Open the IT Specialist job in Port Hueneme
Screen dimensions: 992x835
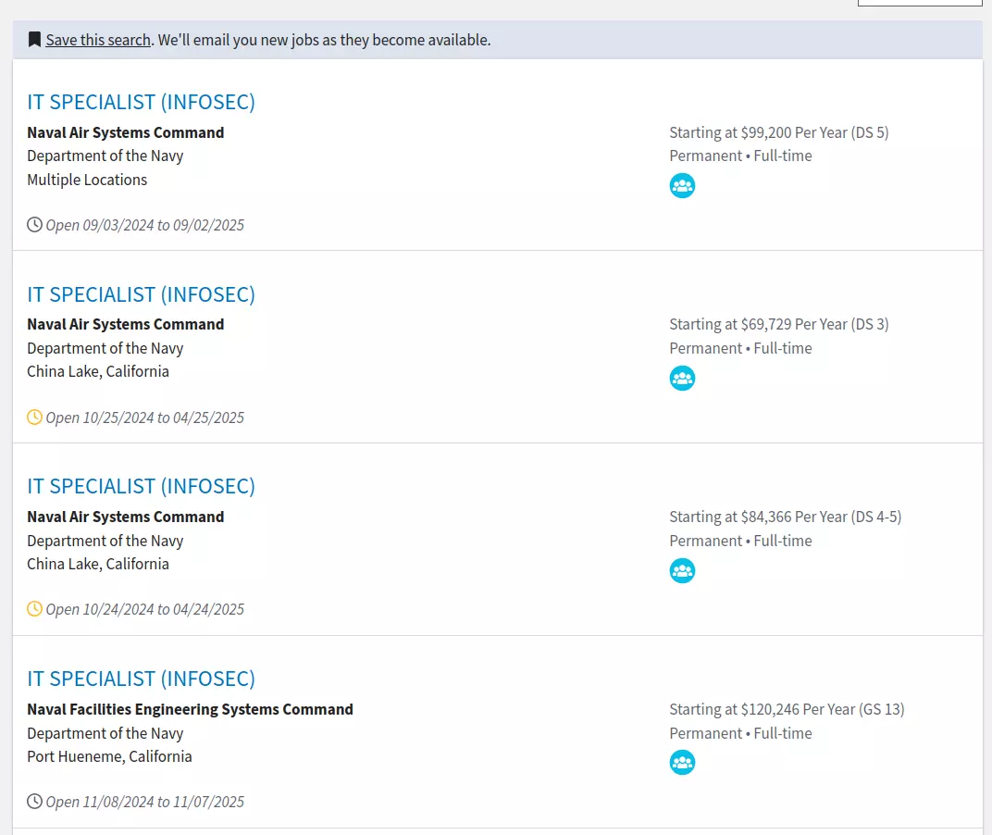coord(141,679)
